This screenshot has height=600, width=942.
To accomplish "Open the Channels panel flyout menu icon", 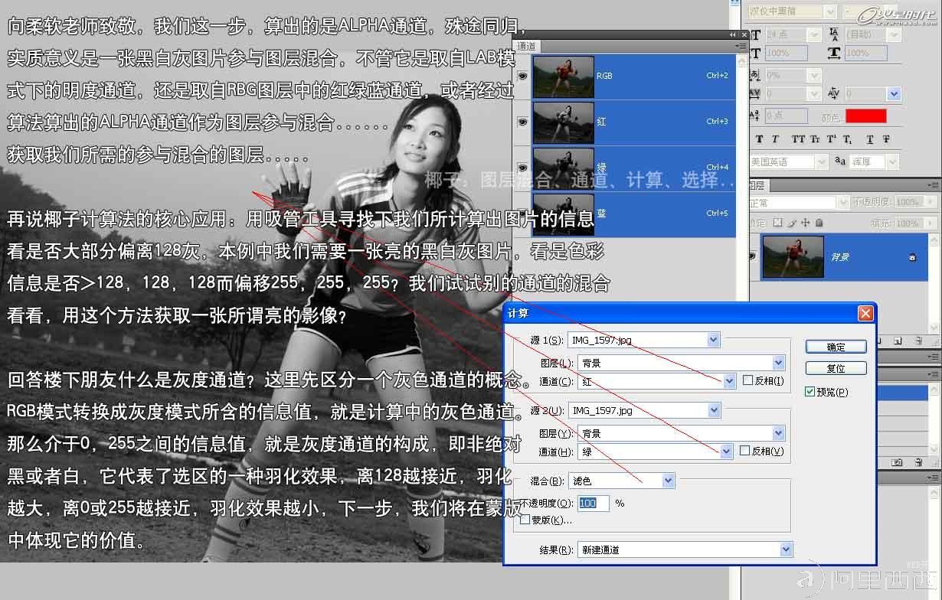I will [x=741, y=47].
